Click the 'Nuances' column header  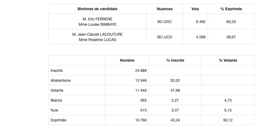coord(165,9)
